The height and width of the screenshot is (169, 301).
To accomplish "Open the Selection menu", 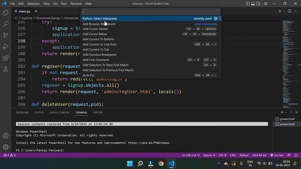I will pyautogui.click(x=33, y=4).
